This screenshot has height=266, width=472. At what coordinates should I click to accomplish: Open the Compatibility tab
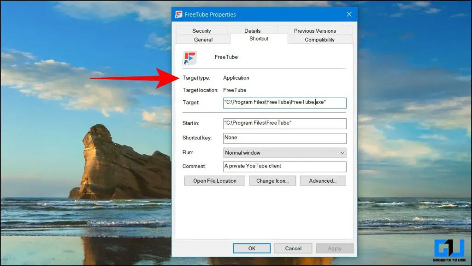click(320, 40)
